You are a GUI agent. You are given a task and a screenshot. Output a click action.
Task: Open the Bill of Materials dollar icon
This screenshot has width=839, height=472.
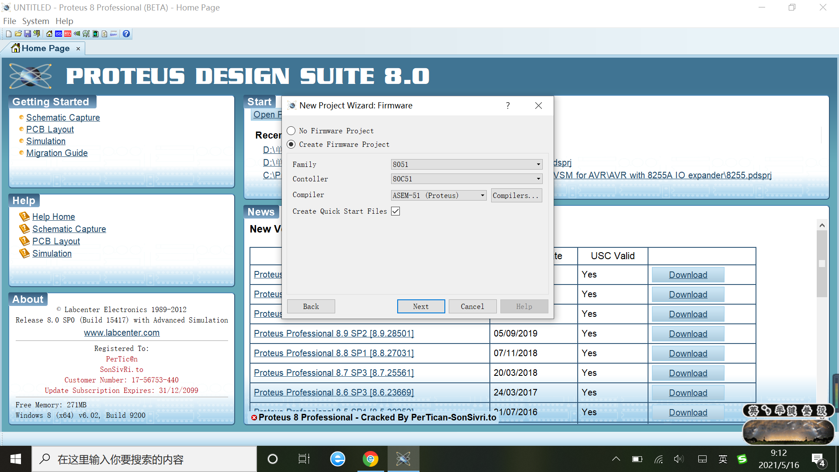point(104,34)
